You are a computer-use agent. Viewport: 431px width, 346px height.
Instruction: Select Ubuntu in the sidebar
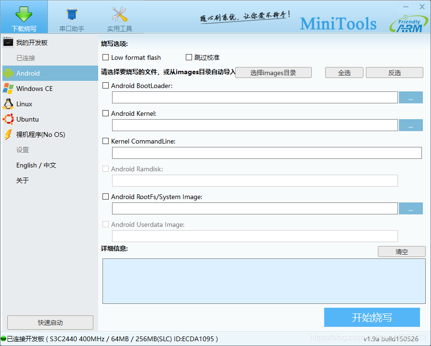50,120
